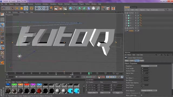This screenshot has height=97, width=173.
Task: Toggle the coordinate system icon
Action: 51,8
